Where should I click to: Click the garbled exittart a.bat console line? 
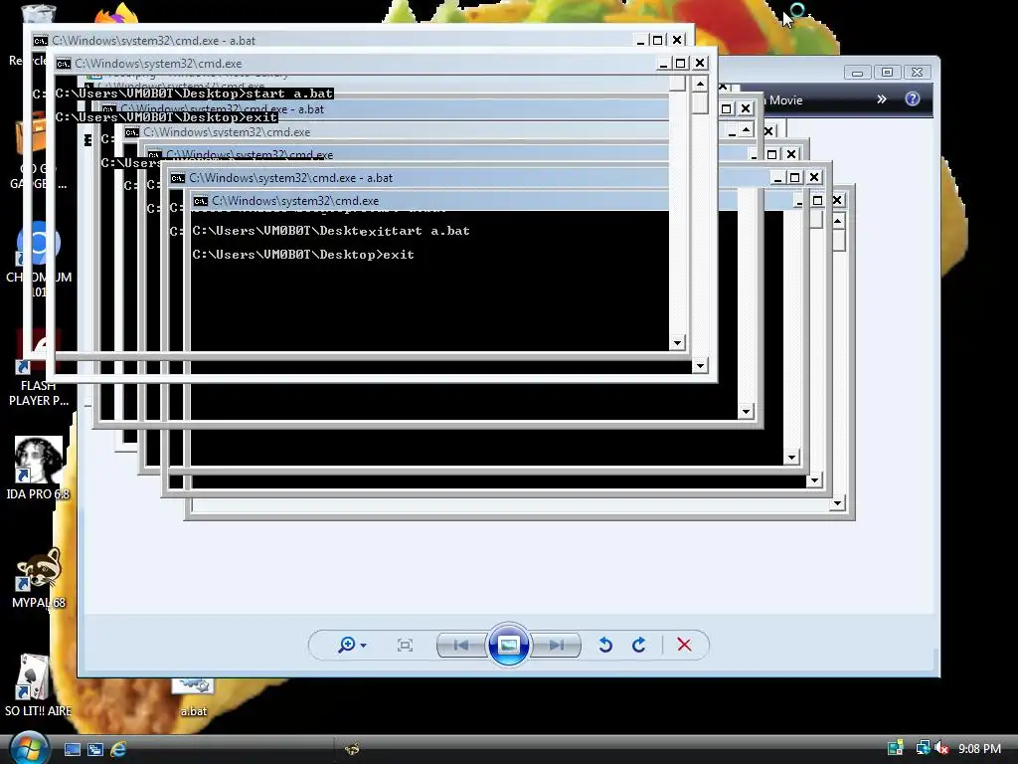coord(331,231)
